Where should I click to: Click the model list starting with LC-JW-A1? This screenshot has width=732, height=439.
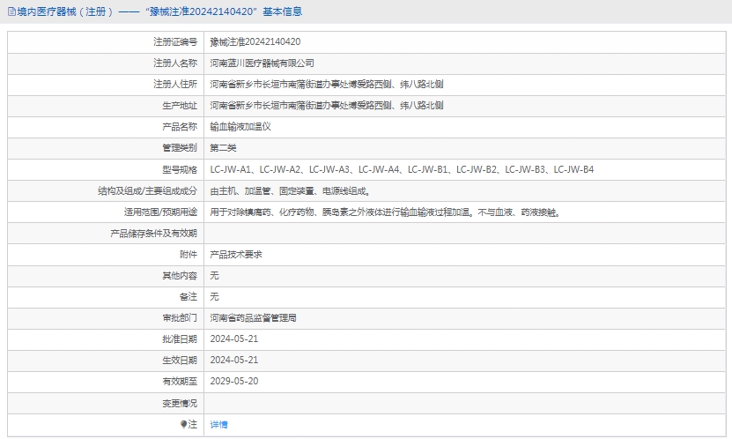[x=402, y=169]
